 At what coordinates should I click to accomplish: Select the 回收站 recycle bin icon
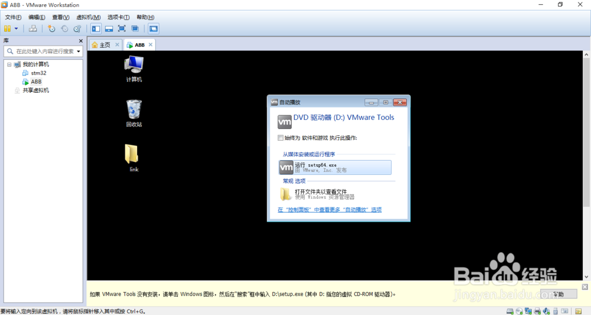[134, 113]
